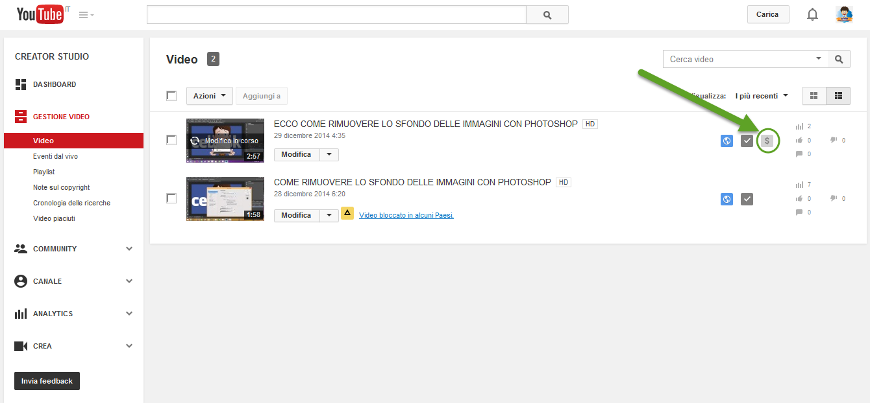Select the first video's checkbox

[171, 140]
